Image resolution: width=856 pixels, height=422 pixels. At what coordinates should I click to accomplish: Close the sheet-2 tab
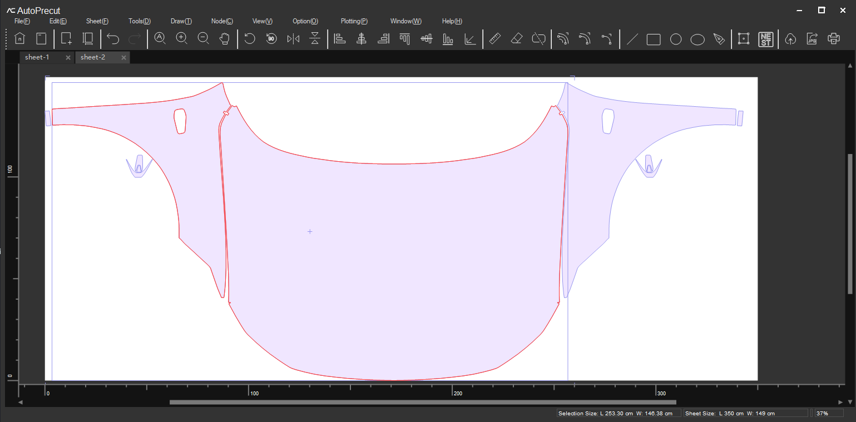pos(123,58)
